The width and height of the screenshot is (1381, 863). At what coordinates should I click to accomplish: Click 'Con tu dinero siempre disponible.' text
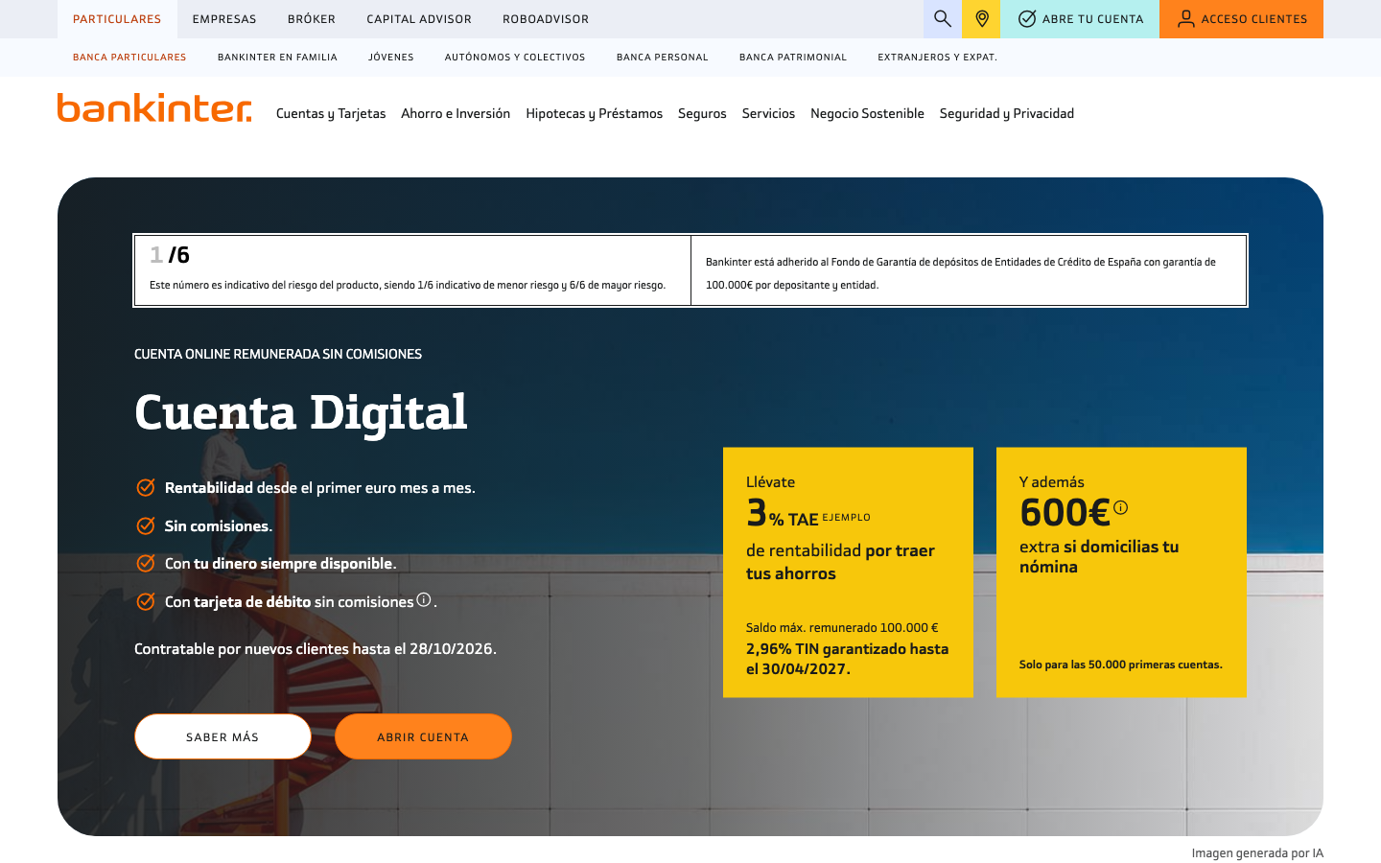281,564
